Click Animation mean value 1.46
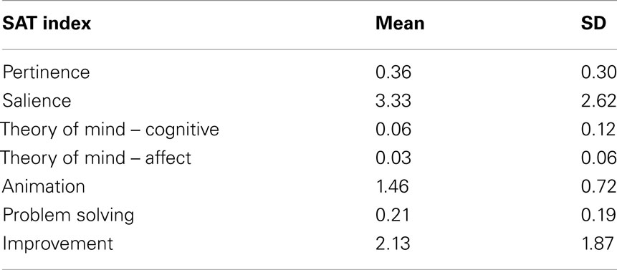 pos(392,186)
